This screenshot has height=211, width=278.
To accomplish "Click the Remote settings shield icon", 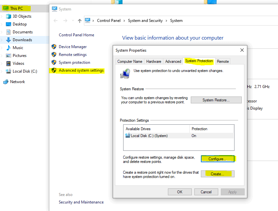I will (54, 55).
